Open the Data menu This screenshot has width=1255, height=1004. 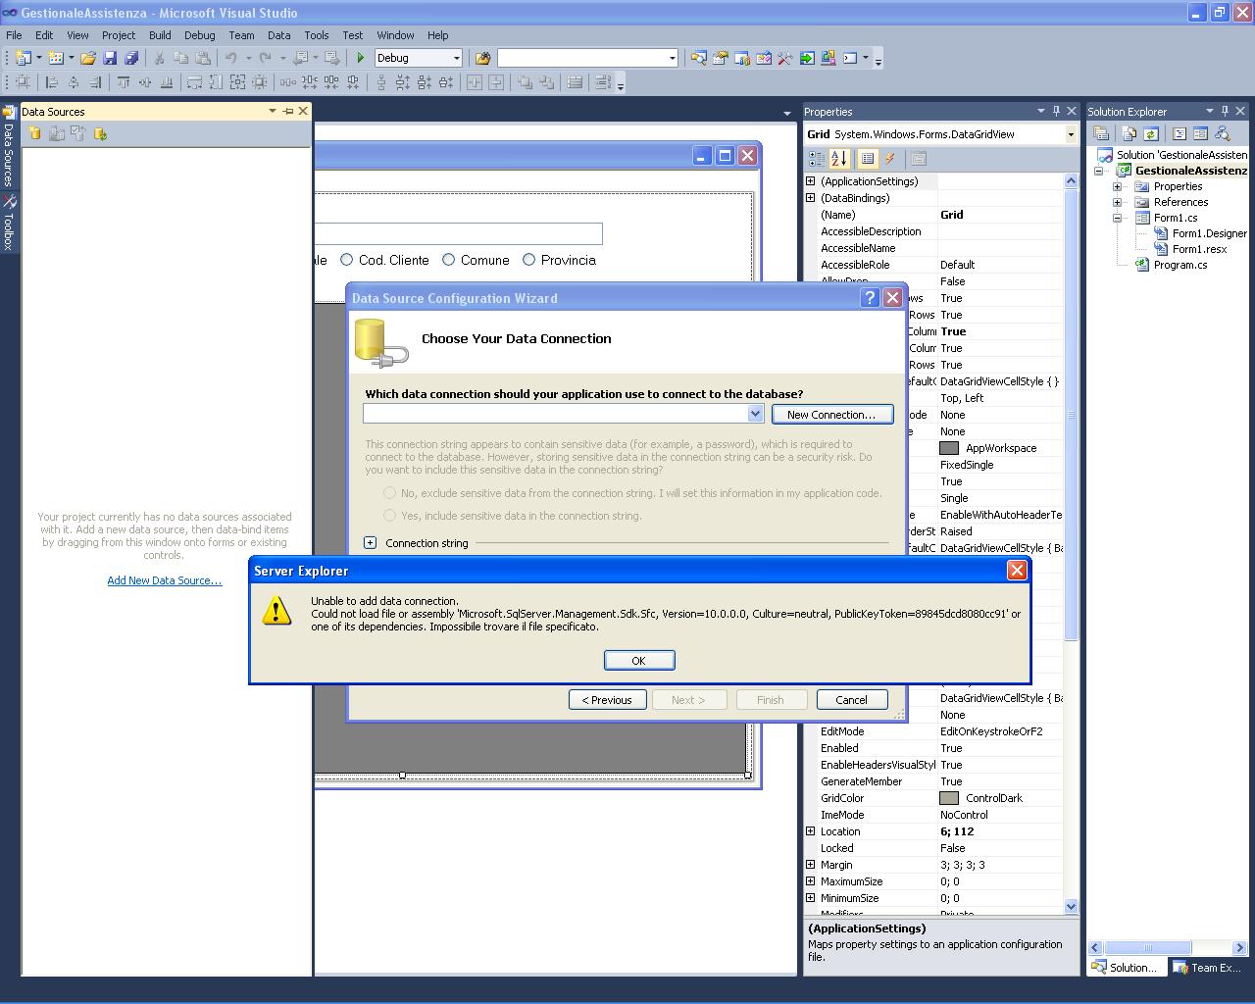(279, 35)
